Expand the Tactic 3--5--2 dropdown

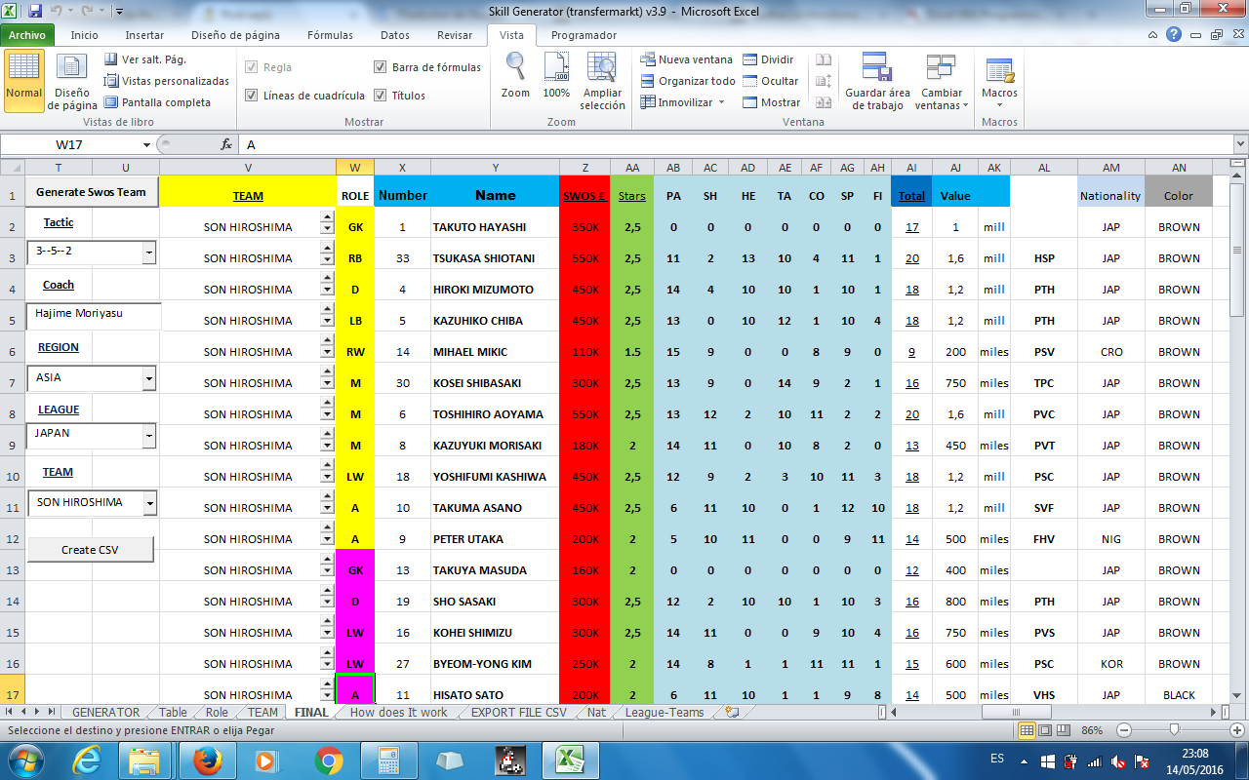(148, 253)
